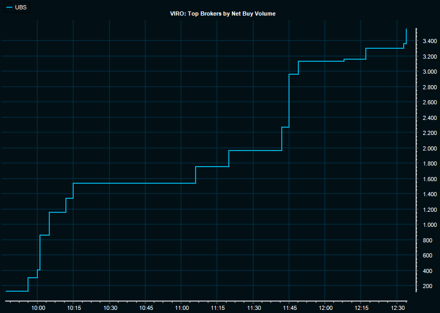Click the 11:15 time axis label

217,308
